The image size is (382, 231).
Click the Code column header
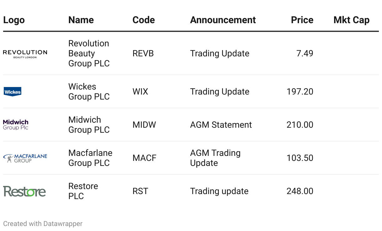143,20
